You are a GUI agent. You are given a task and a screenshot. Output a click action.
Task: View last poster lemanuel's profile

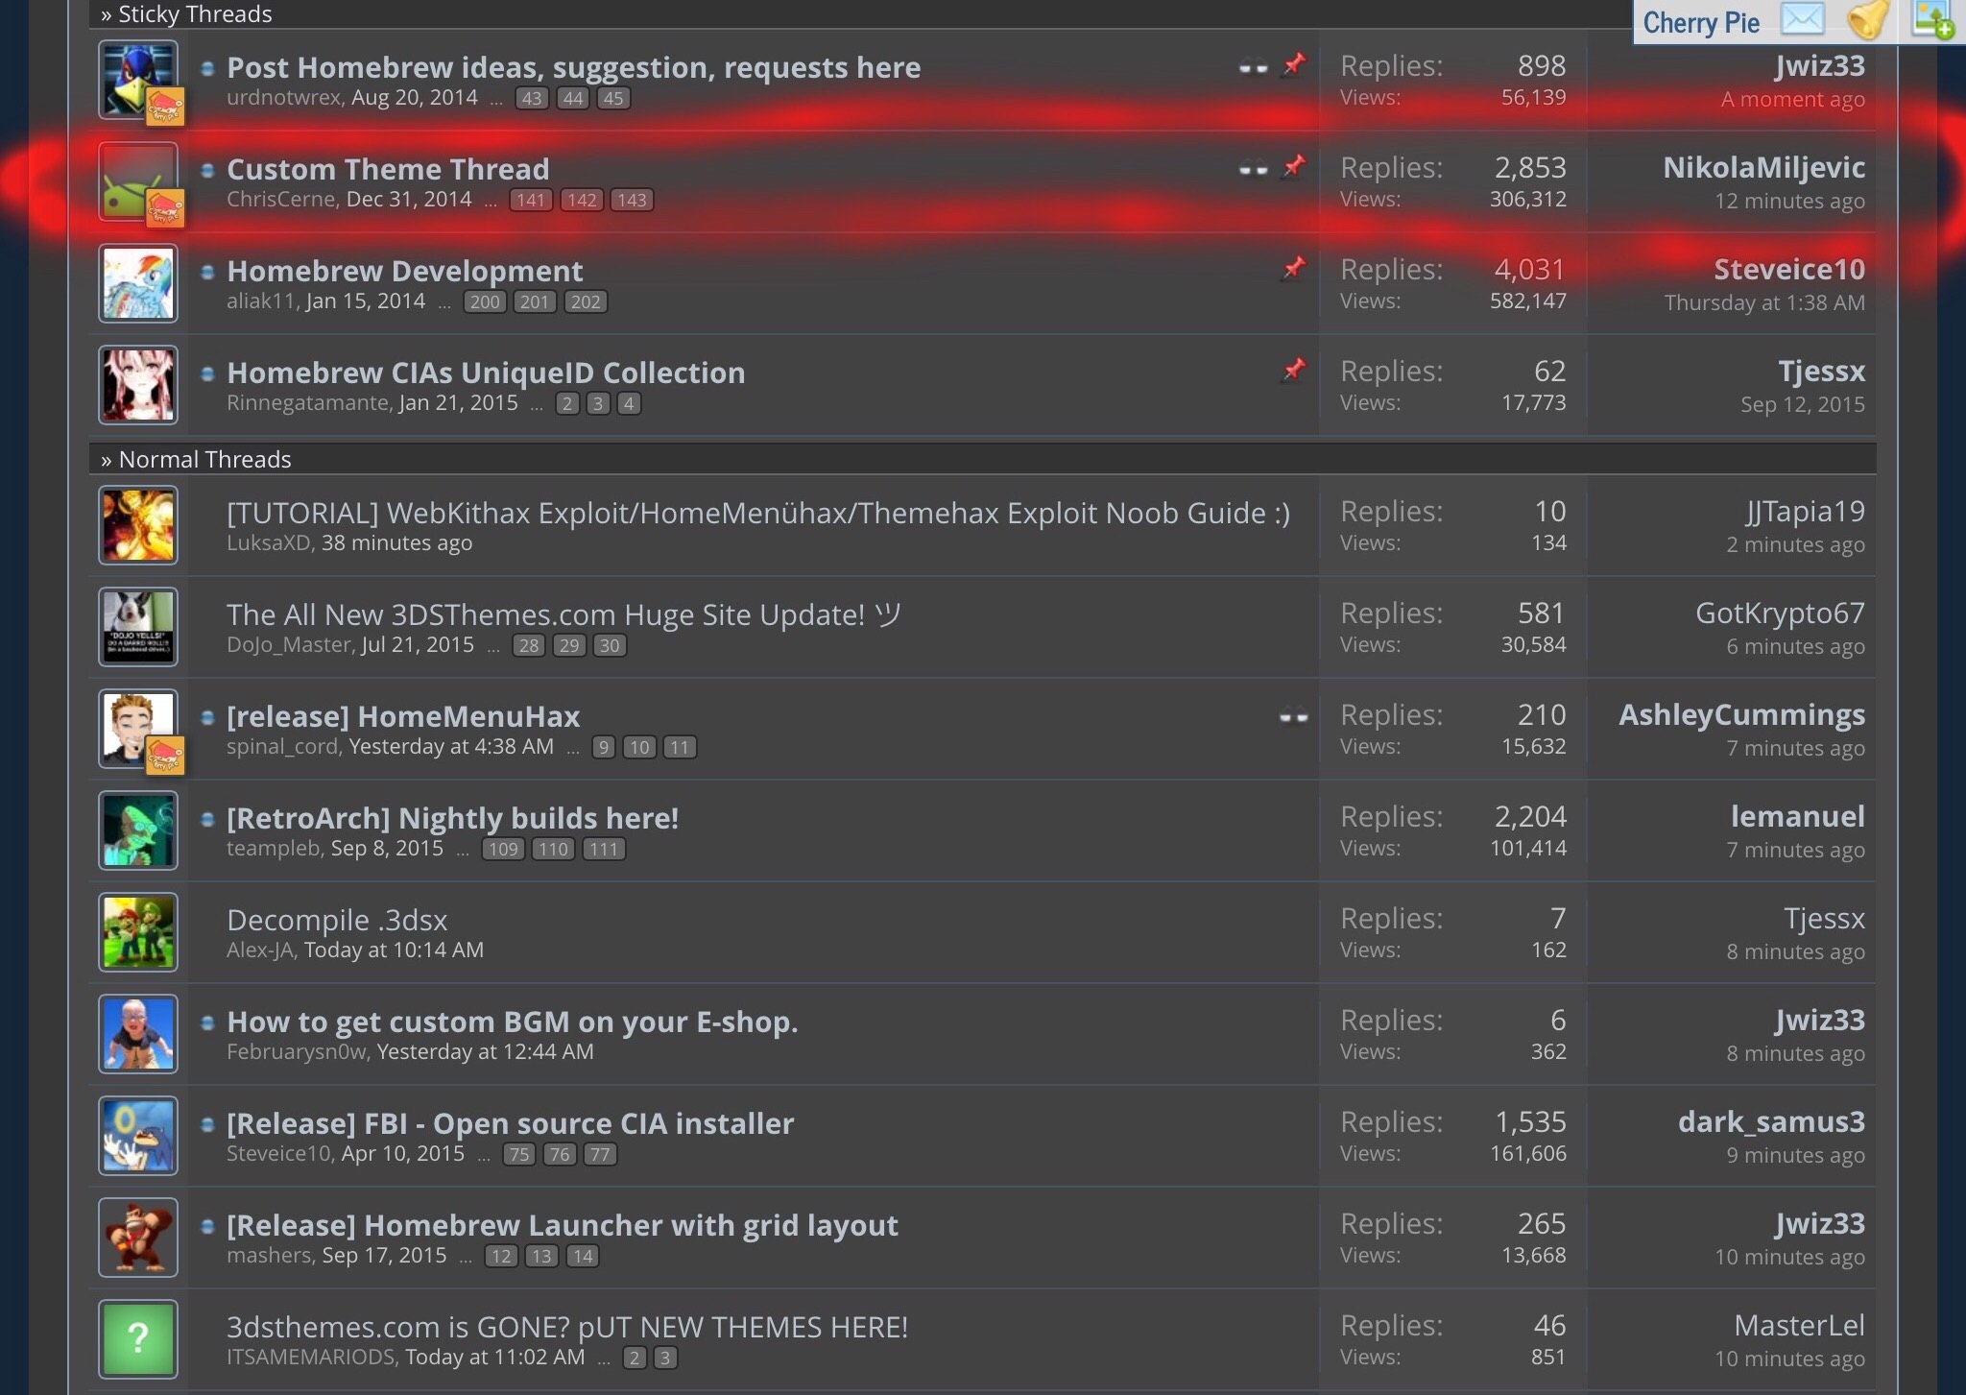(x=1797, y=816)
